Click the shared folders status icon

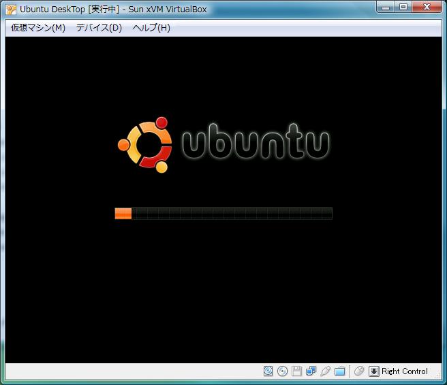pos(340,371)
